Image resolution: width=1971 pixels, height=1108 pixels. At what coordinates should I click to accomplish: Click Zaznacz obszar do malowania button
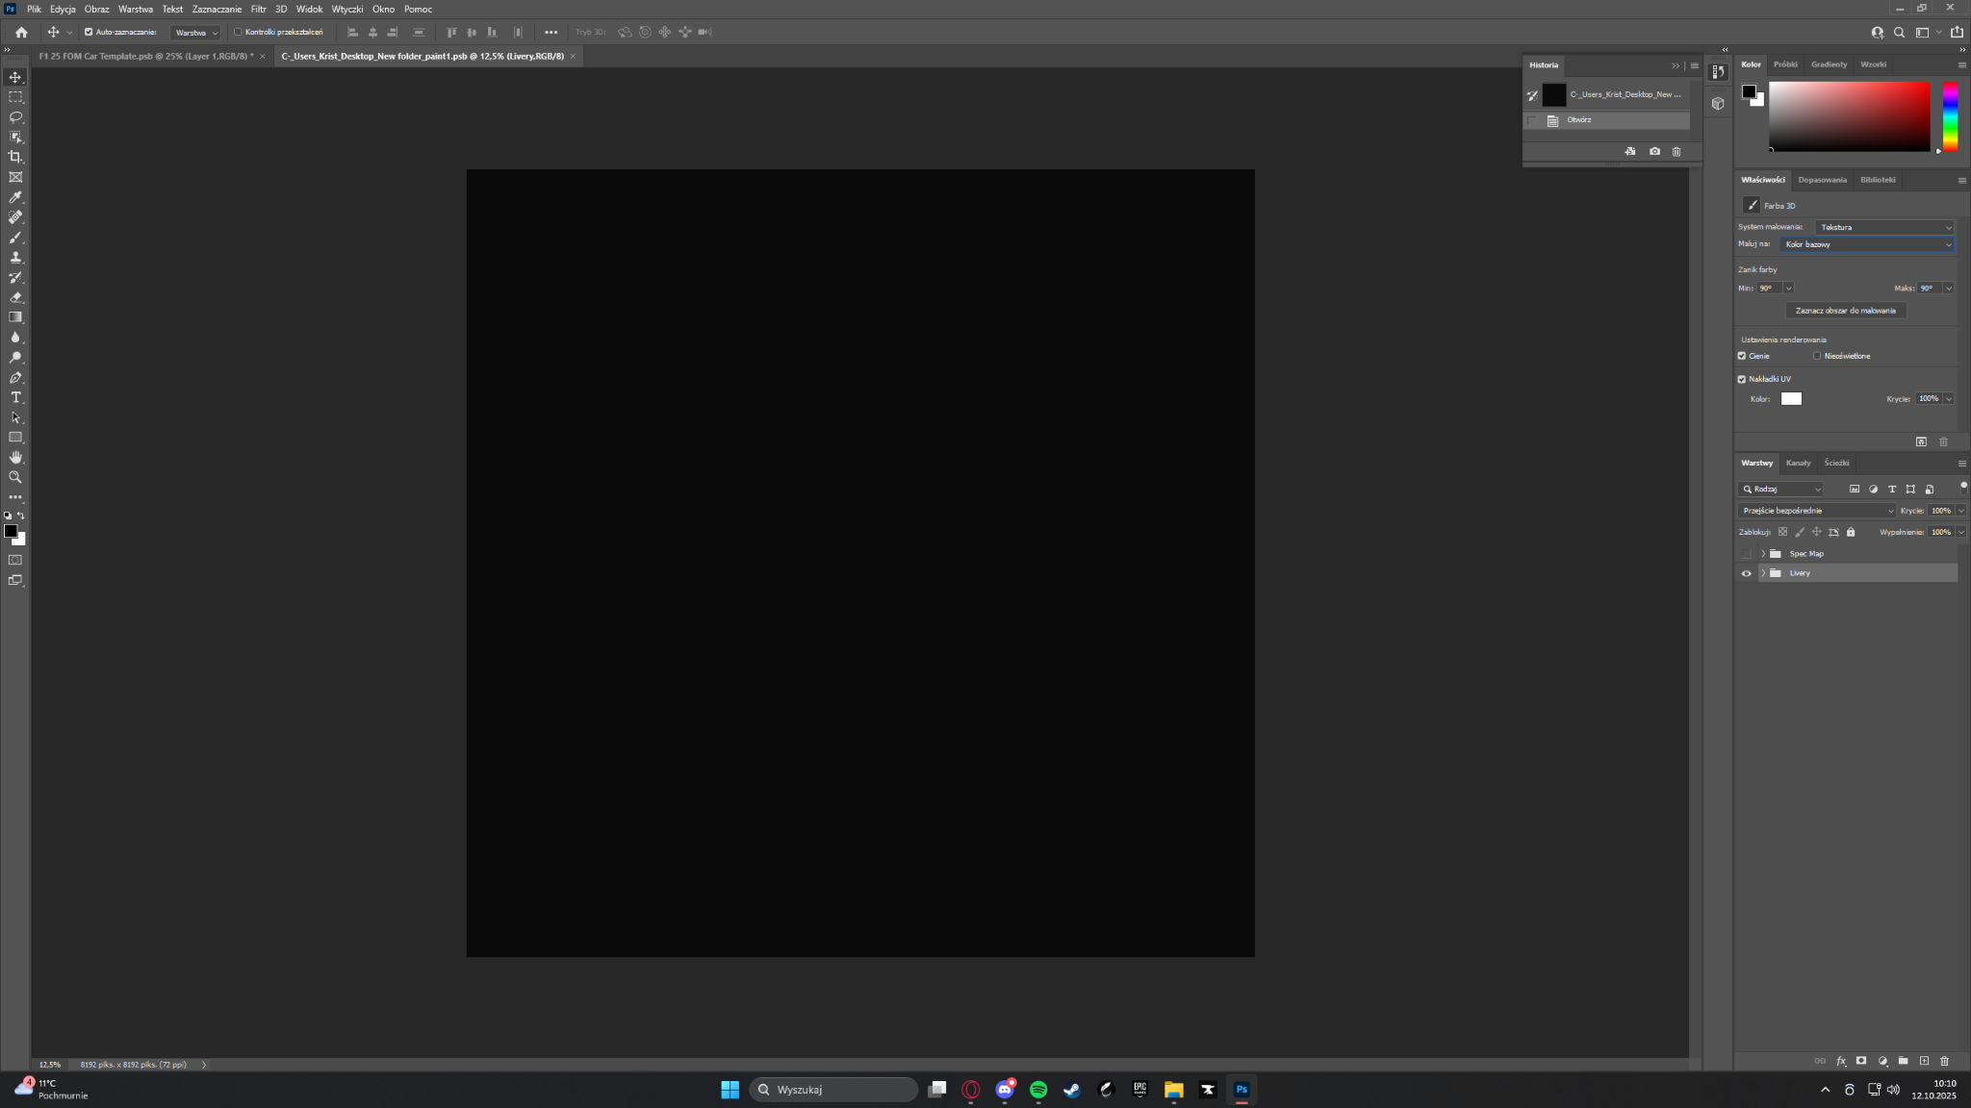pos(1845,311)
